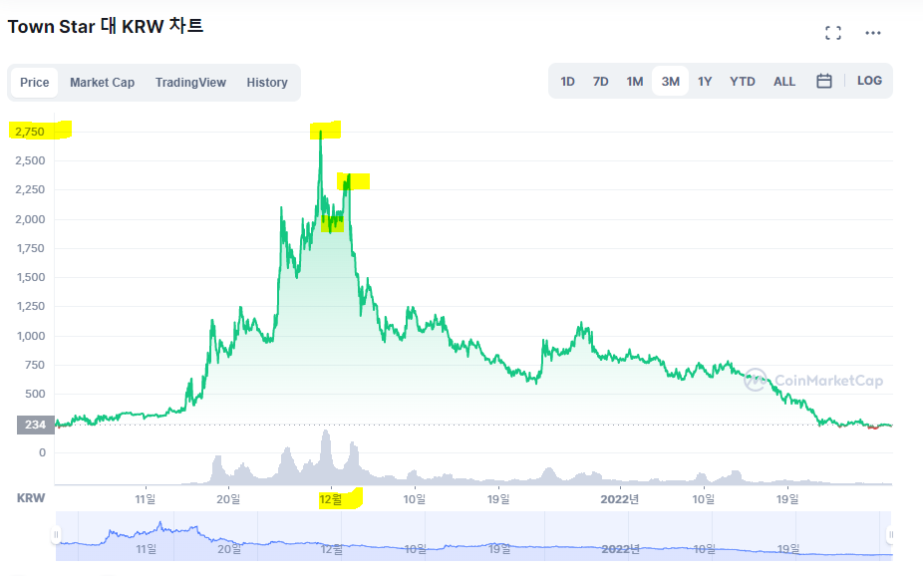Choose the 3M time range
923x576 pixels.
click(670, 81)
